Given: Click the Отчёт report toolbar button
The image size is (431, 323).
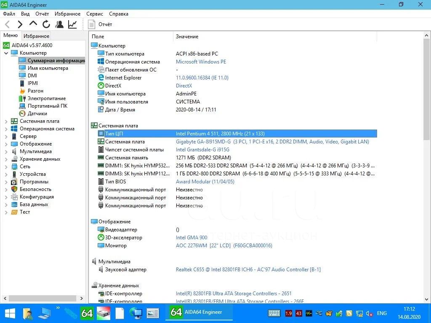Looking at the screenshot, I should click(100, 24).
